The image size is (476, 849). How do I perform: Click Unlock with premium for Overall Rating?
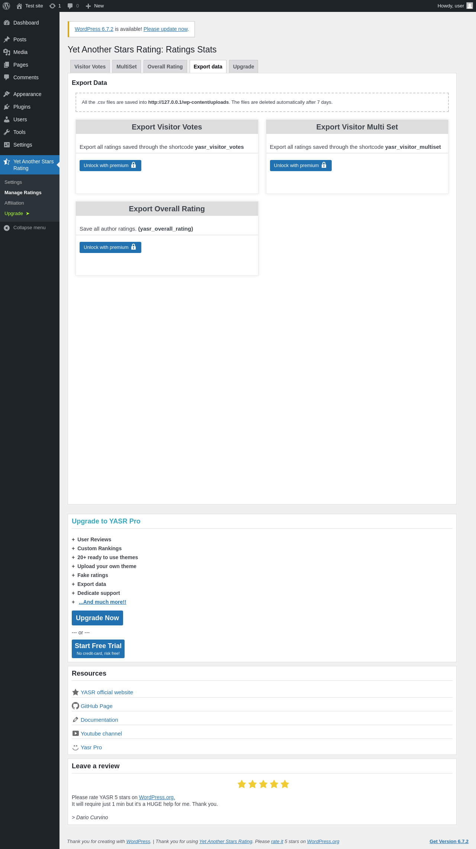pyautogui.click(x=110, y=247)
